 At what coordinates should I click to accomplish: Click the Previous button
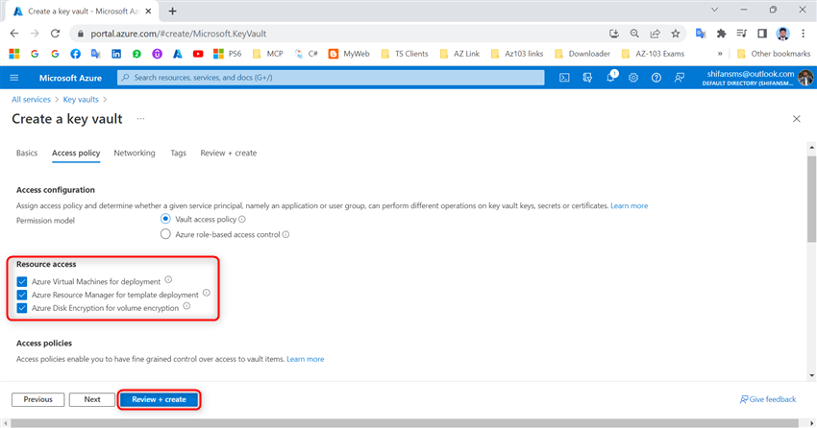pos(38,399)
